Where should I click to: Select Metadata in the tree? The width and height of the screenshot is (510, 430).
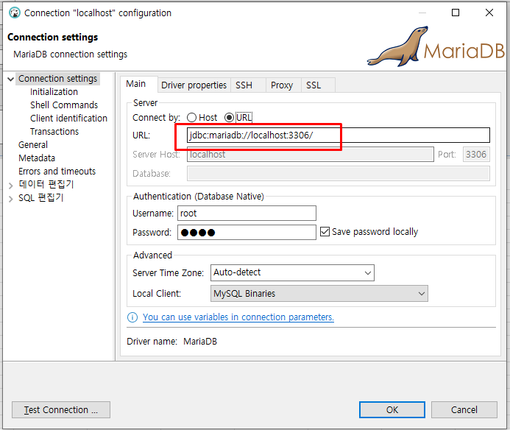[37, 158]
